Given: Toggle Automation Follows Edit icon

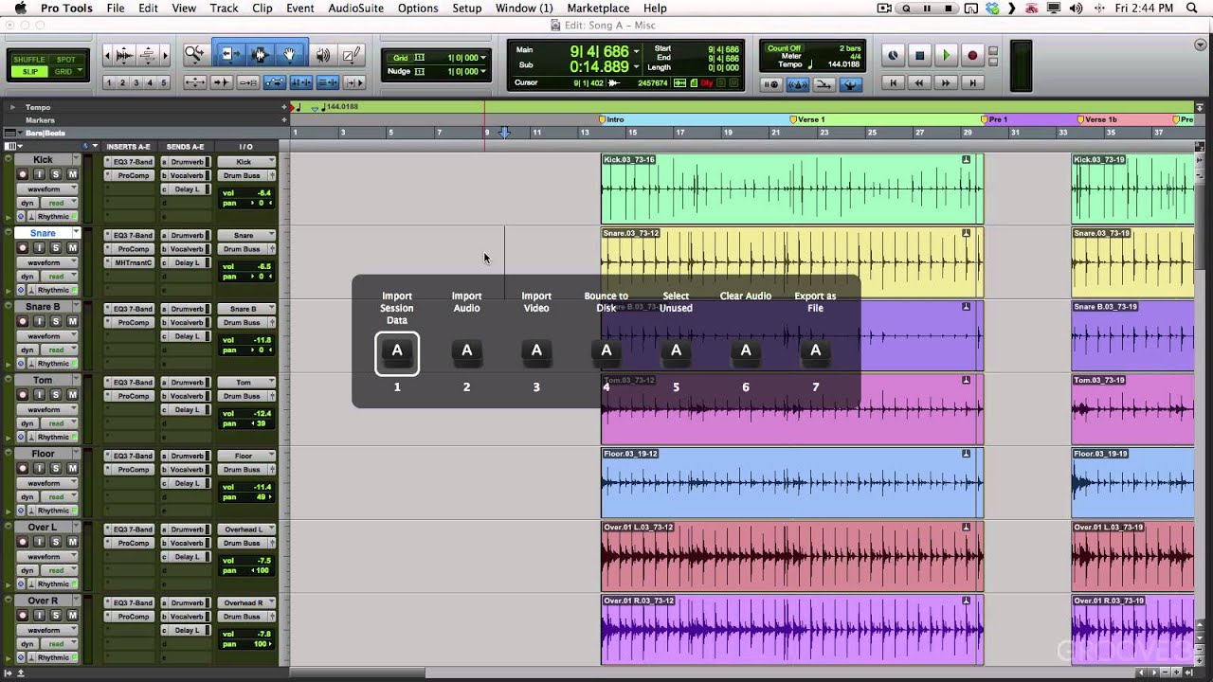Looking at the screenshot, I should coord(275,82).
